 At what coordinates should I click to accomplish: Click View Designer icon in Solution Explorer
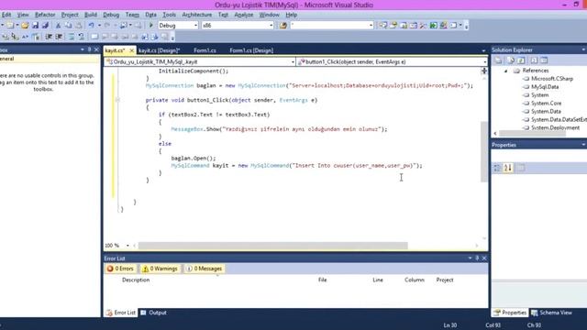[544, 60]
